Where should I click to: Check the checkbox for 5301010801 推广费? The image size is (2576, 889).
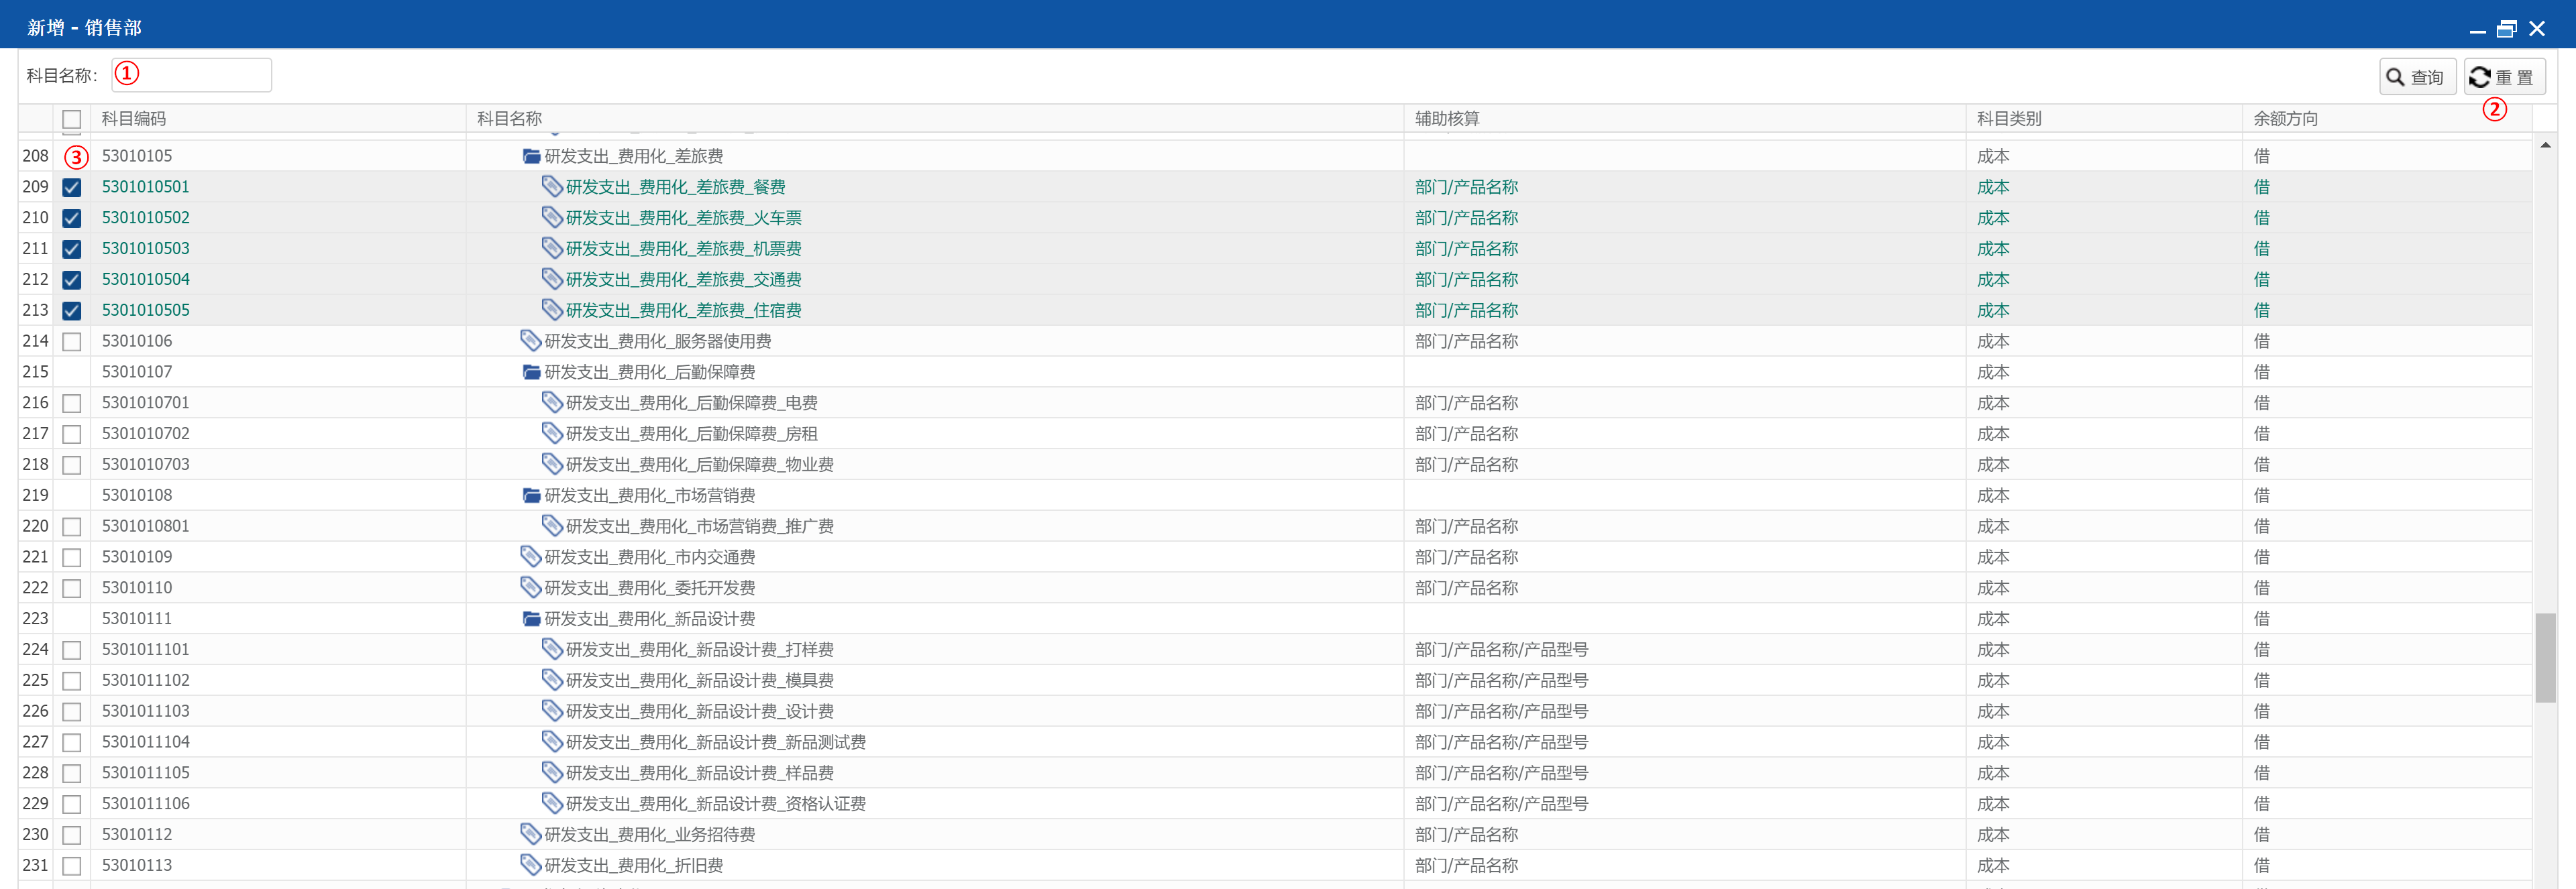coord(72,526)
